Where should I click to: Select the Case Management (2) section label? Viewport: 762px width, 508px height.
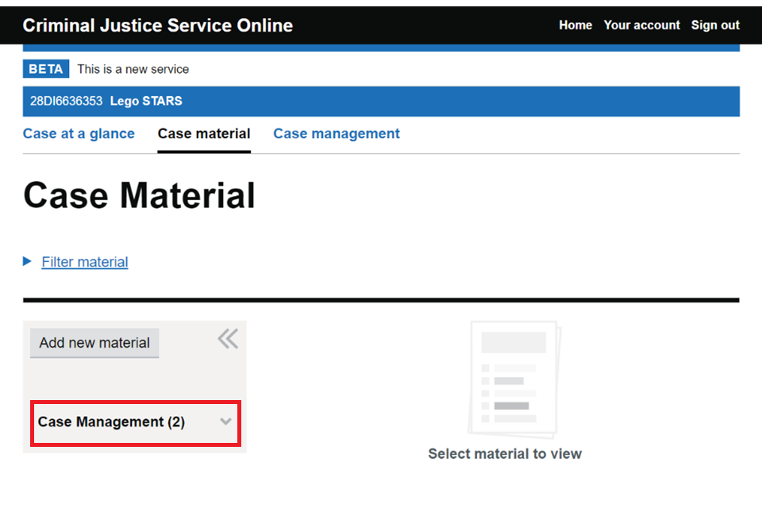tap(111, 422)
